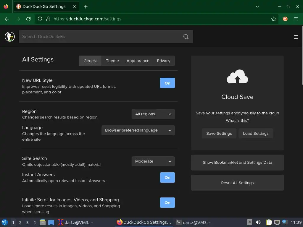
Task: Open the clipboard manager tray icon
Action: pyautogui.click(x=269, y=222)
